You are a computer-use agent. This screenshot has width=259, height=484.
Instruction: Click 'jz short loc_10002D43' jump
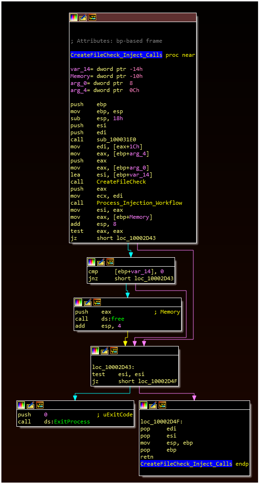[113, 238]
